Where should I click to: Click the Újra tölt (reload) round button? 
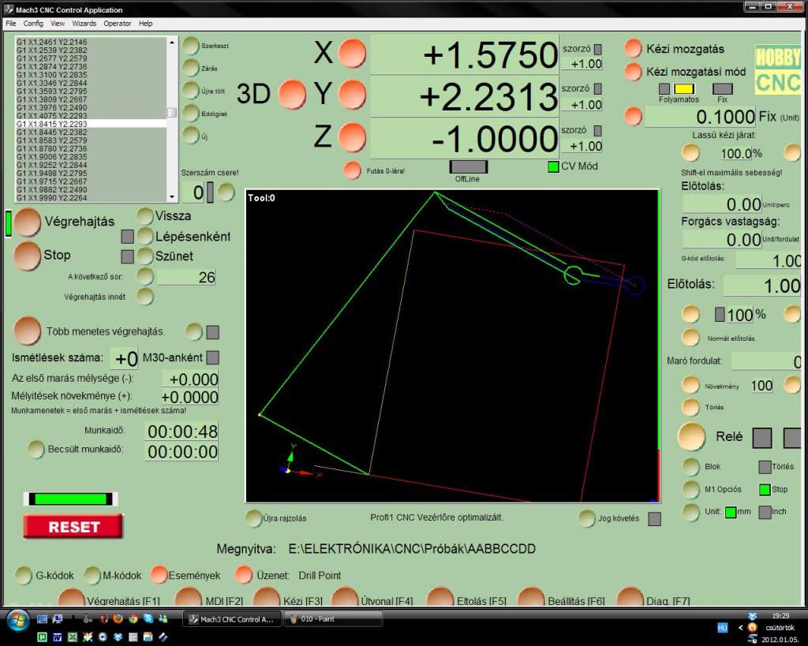[191, 91]
